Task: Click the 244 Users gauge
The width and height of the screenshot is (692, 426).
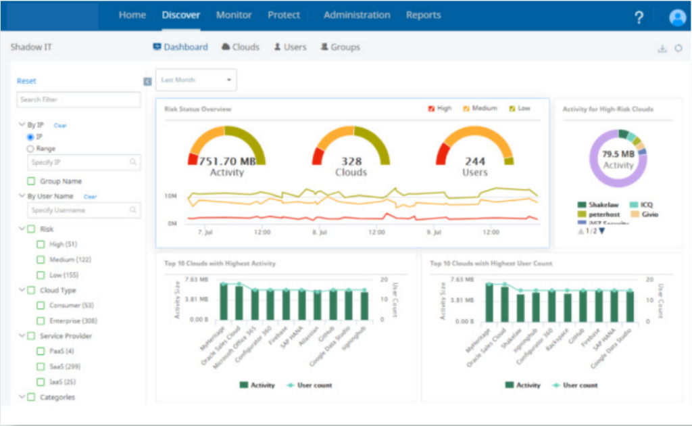Action: point(475,152)
